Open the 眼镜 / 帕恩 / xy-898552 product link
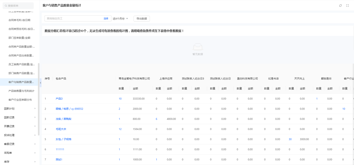 [69, 109]
